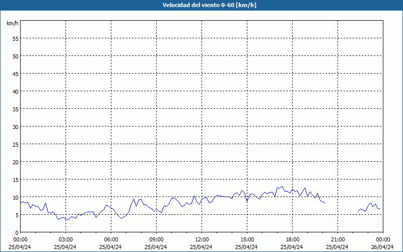Select the 15 y-axis label
The image size is (403, 252).
[x=16, y=180]
